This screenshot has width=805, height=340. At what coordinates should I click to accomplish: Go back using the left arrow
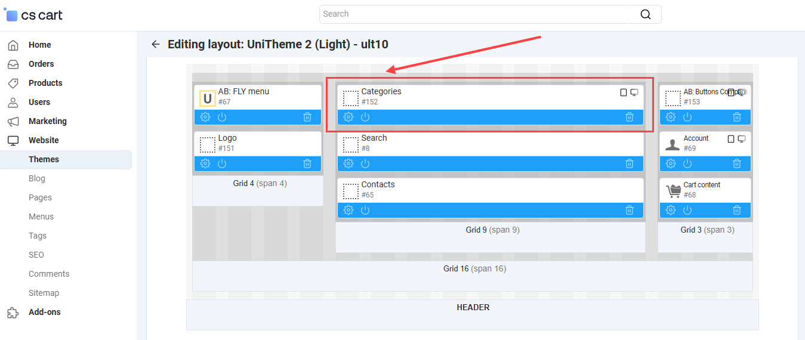[x=156, y=44]
